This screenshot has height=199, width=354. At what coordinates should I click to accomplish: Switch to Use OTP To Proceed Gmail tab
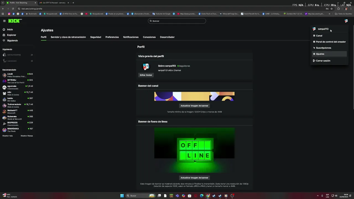tap(54, 3)
